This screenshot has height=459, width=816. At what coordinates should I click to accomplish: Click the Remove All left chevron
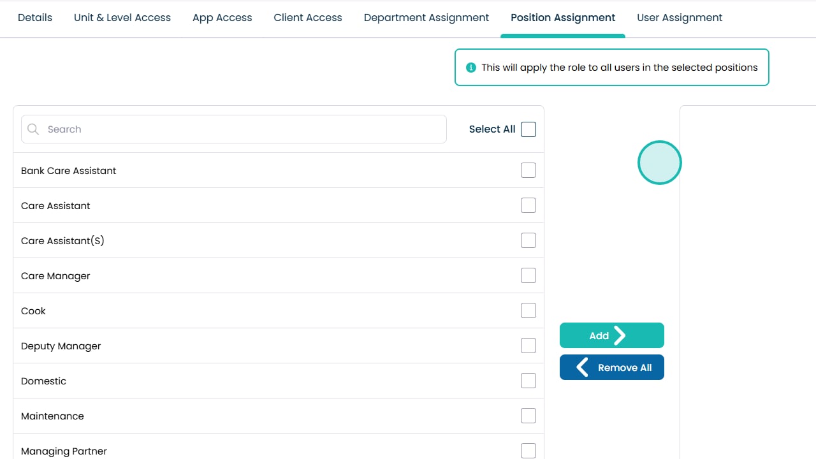pyautogui.click(x=582, y=367)
